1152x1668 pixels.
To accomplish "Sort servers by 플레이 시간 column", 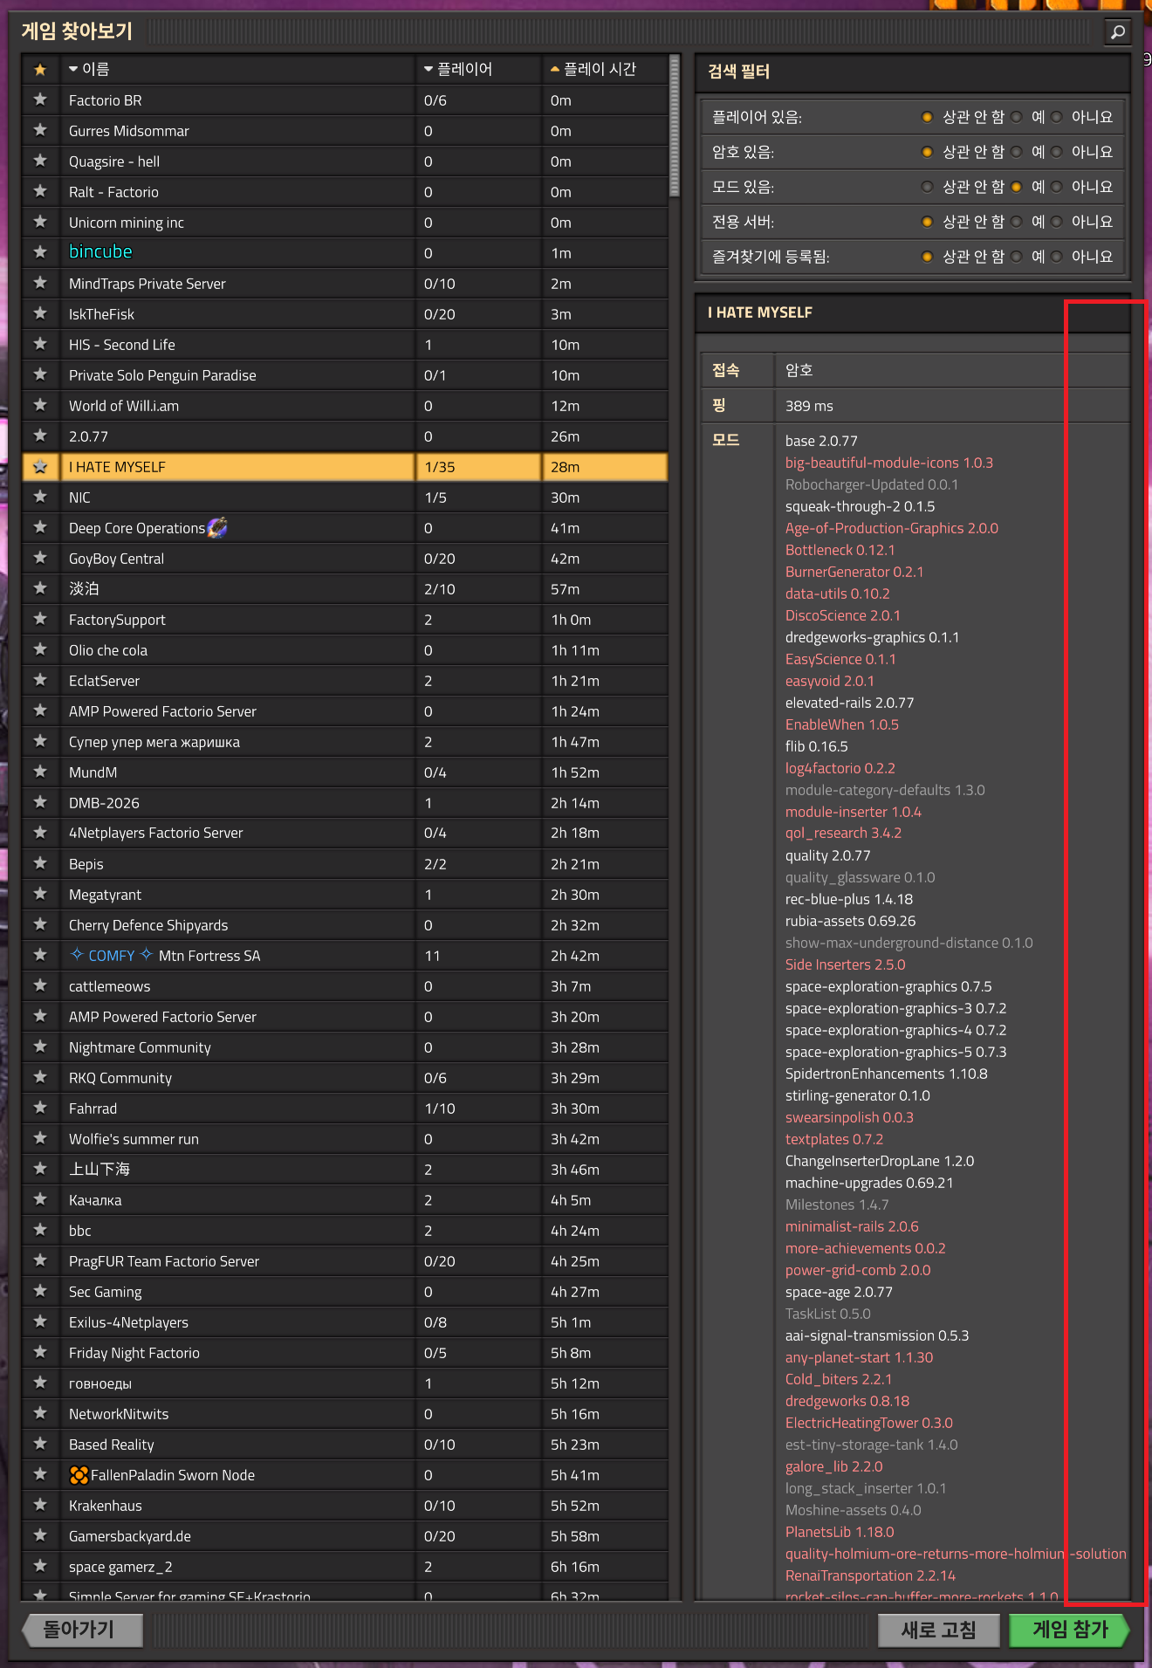I will [605, 69].
